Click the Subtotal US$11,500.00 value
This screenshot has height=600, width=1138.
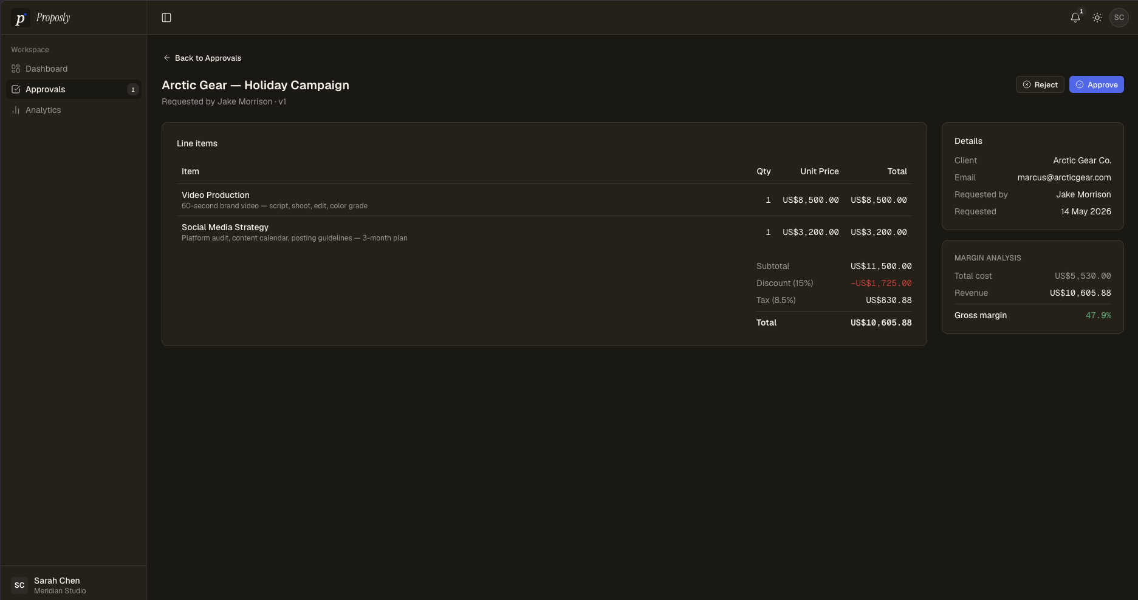(x=881, y=266)
